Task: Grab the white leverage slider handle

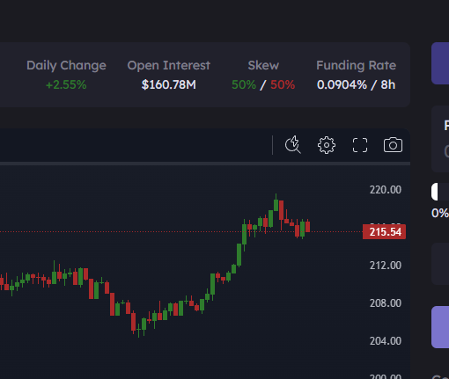Action: pos(435,192)
